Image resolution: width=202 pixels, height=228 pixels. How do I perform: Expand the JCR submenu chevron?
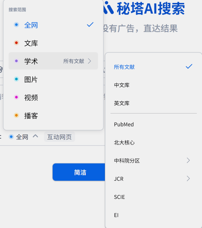pyautogui.click(x=188, y=179)
